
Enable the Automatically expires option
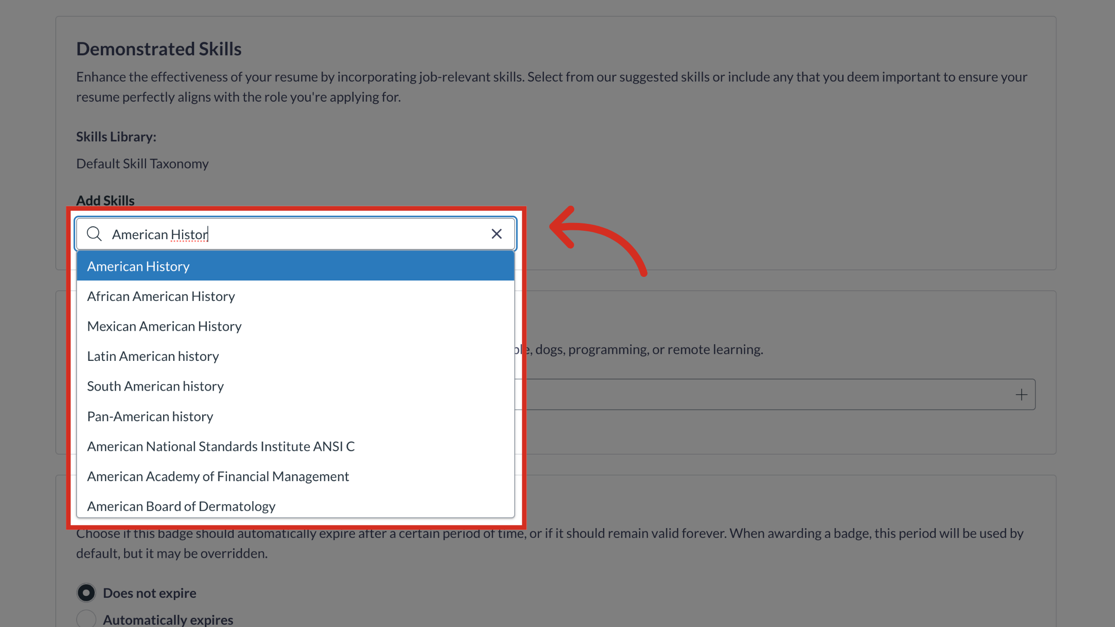tap(85, 619)
